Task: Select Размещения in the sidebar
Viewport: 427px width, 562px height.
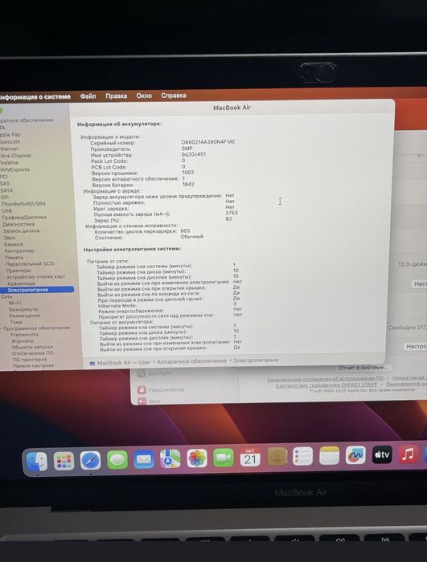Action: [x=25, y=316]
